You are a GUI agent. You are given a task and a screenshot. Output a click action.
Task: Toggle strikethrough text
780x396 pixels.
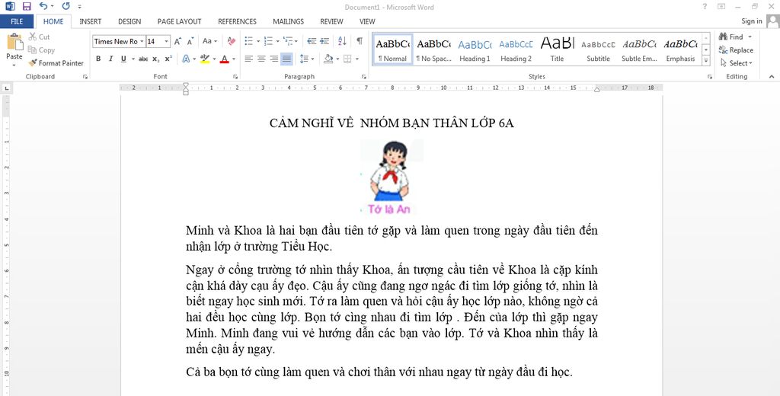coord(143,59)
